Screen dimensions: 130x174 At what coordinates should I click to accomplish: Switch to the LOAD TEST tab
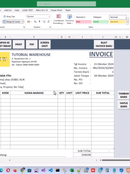(x=27, y=10)
